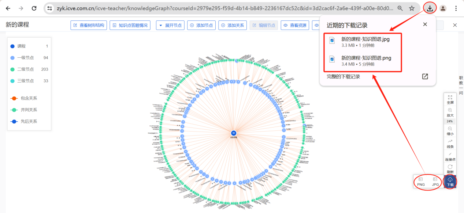Viewport: 464px width, 213px height.
Task: Export graph as PNG image
Action: [x=421, y=181]
